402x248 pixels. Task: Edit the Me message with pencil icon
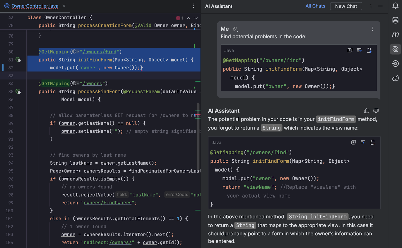pyautogui.click(x=235, y=29)
